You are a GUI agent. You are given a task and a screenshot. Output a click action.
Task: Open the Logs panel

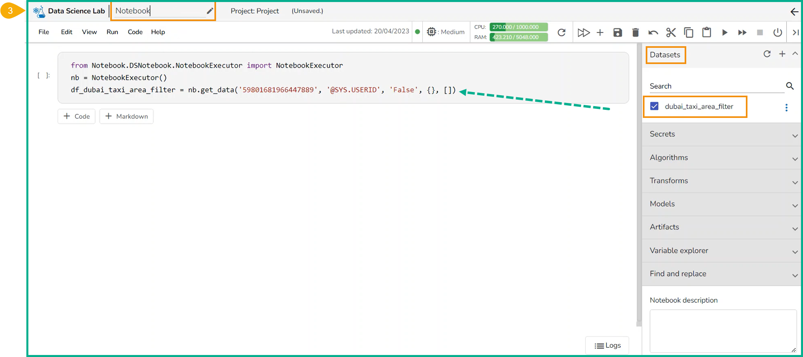607,345
